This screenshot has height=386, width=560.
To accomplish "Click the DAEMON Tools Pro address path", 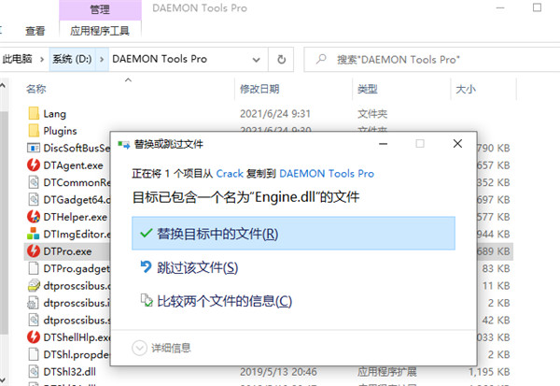I will 160,59.
